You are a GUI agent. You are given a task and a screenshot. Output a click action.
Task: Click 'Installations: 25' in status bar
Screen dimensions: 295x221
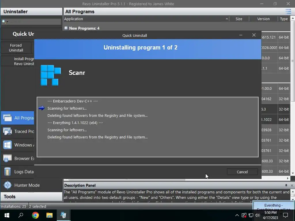13,206
